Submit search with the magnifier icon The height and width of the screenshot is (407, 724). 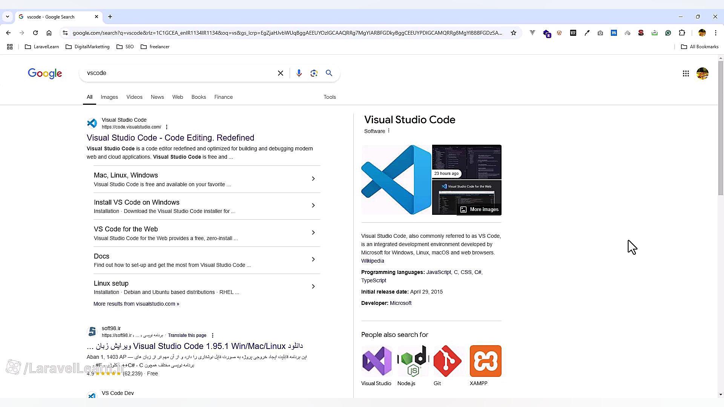(329, 73)
